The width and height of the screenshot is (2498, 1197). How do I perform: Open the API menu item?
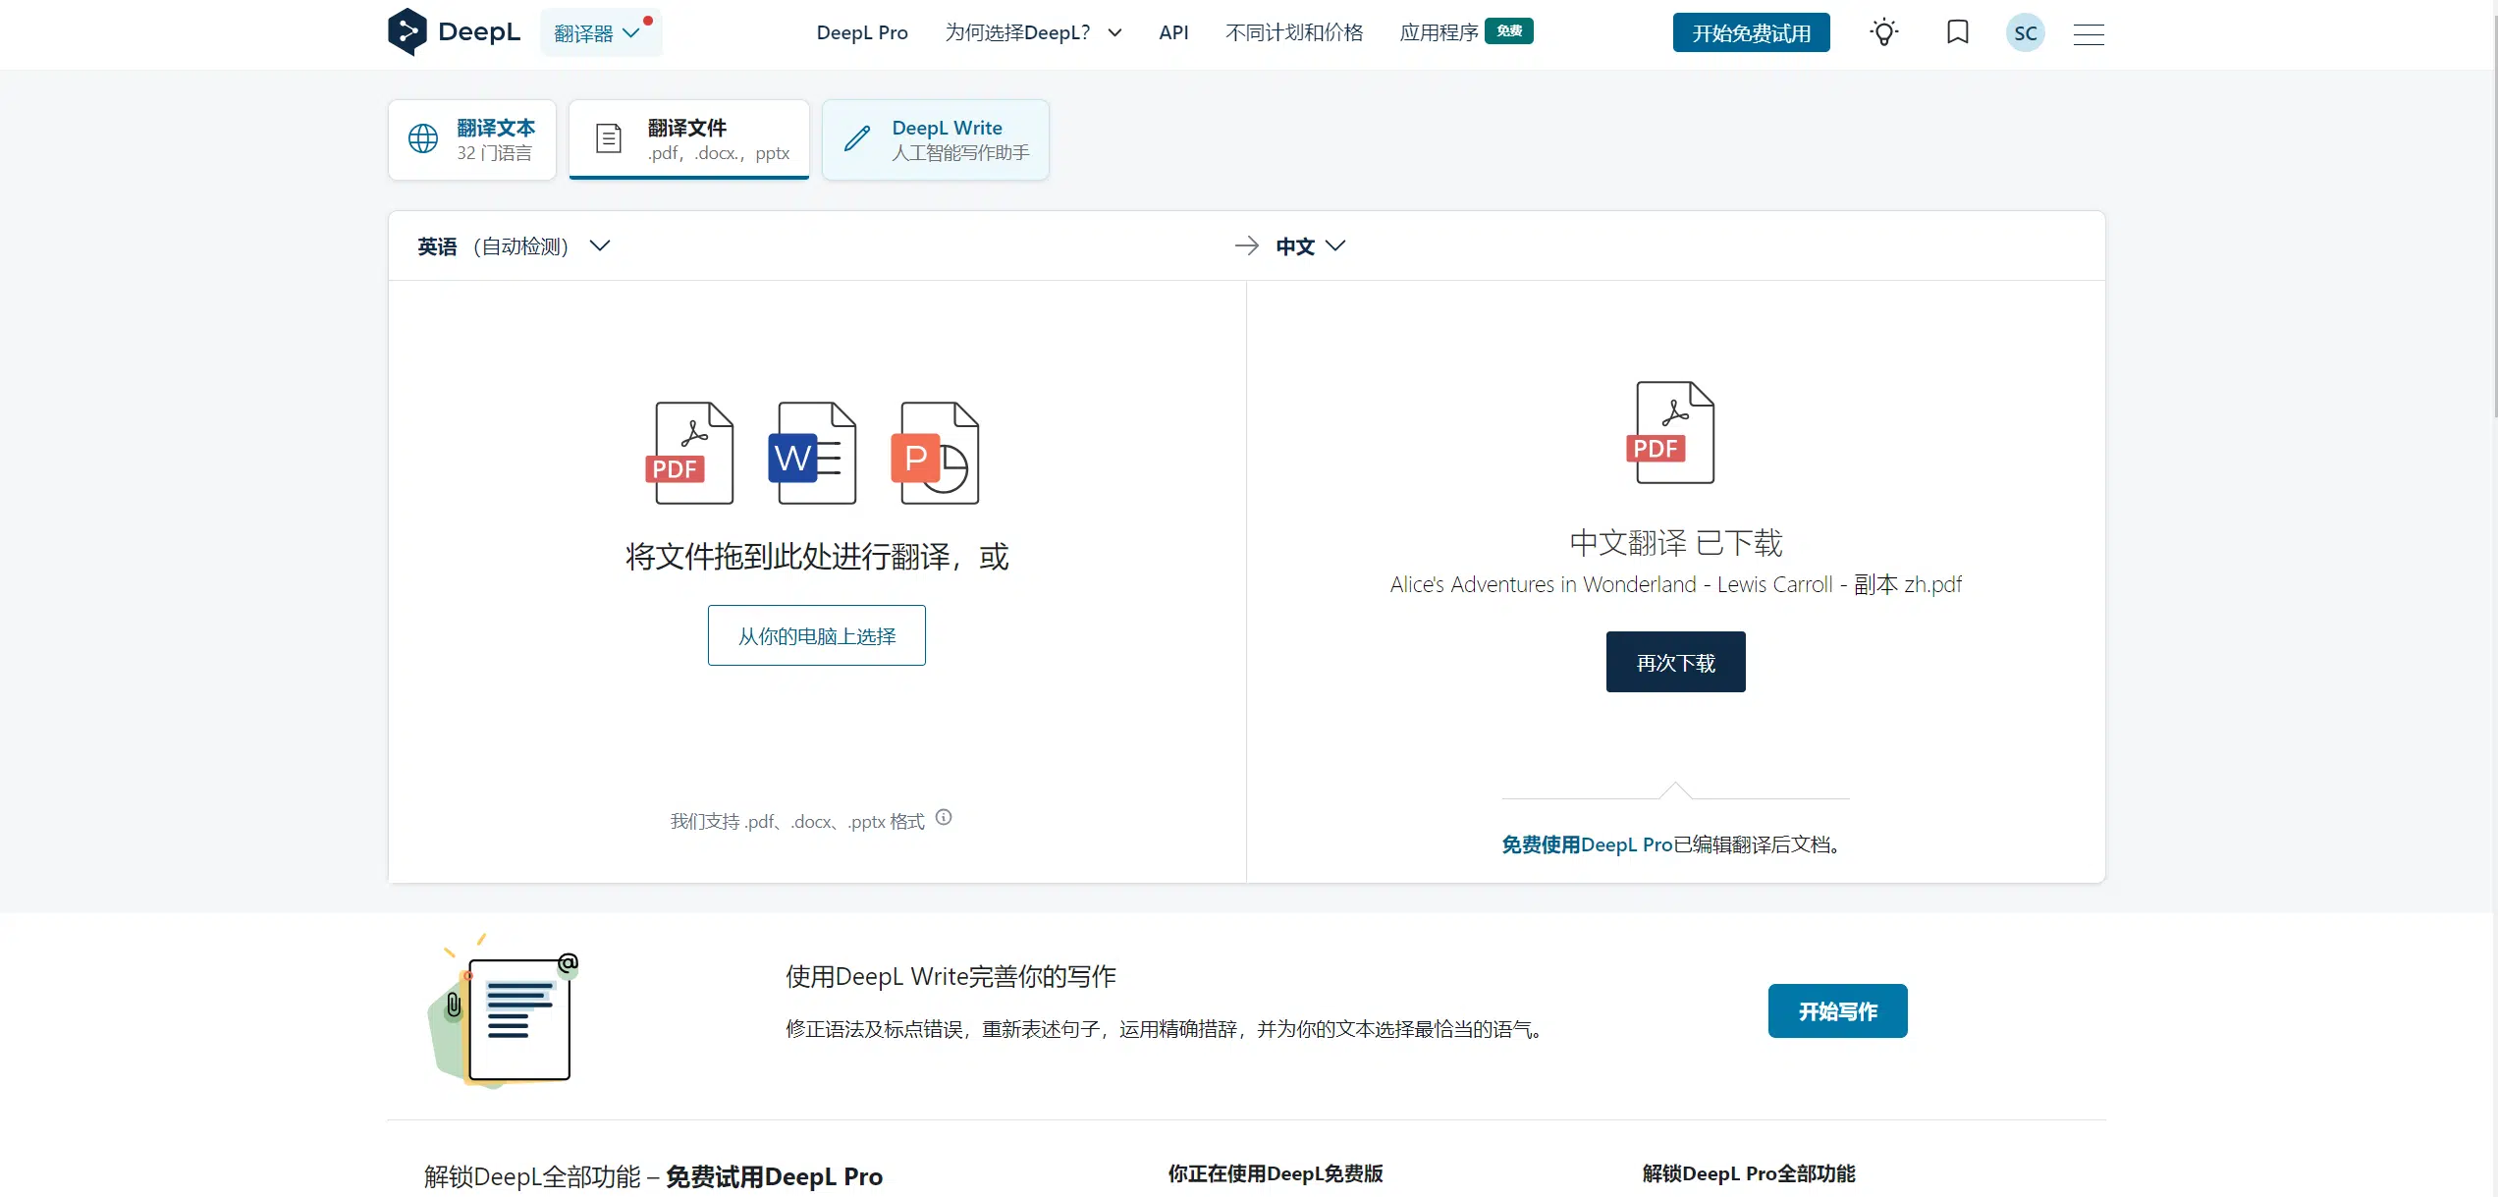point(1173,31)
